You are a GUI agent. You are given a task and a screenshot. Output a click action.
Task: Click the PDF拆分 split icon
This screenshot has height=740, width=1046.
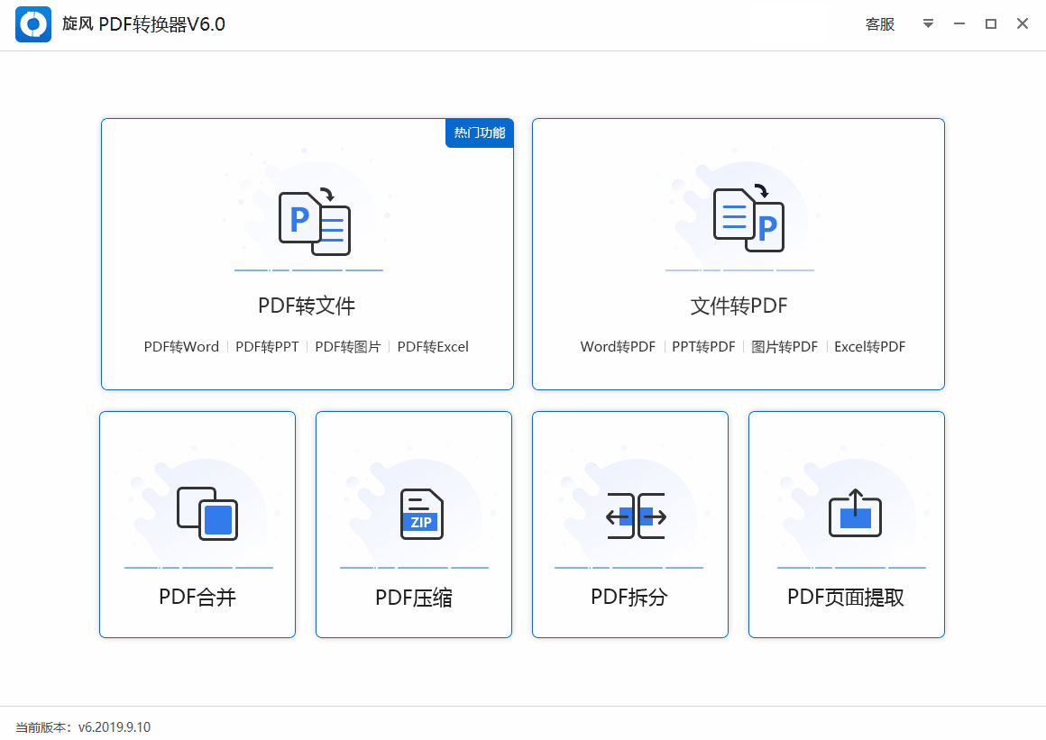(x=636, y=516)
